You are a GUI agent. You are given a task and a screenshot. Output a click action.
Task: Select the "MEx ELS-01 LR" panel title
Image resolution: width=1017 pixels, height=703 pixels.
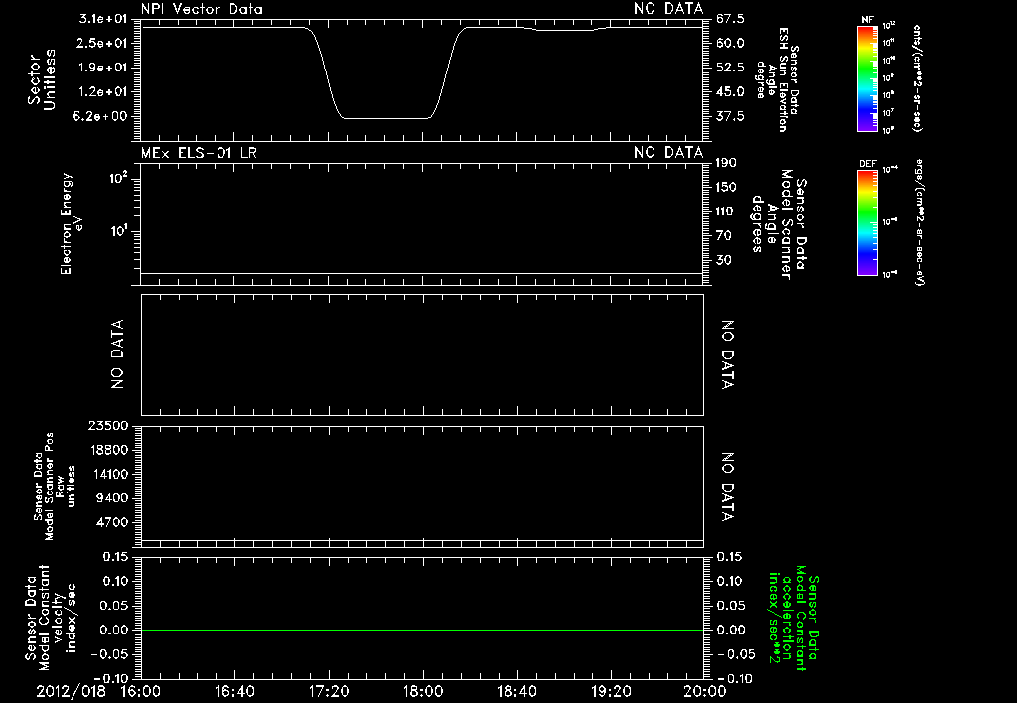(x=199, y=153)
